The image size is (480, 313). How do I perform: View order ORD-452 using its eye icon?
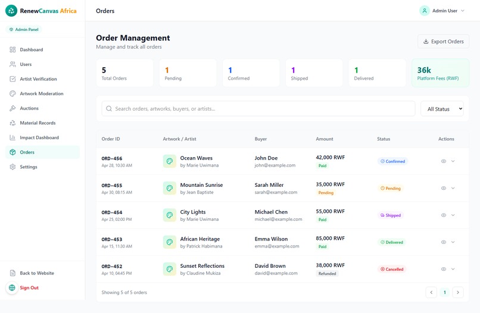pos(444,269)
